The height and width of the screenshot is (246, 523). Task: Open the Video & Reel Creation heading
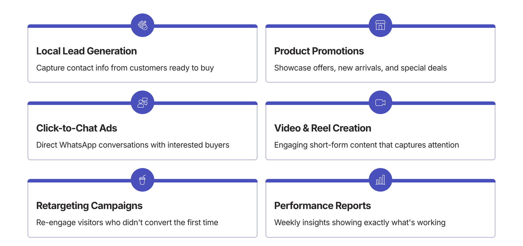point(323,128)
